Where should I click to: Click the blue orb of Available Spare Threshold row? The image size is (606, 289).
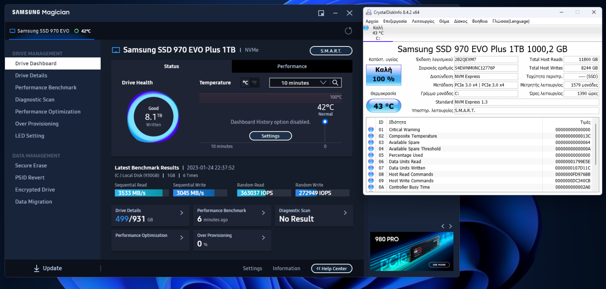371,149
